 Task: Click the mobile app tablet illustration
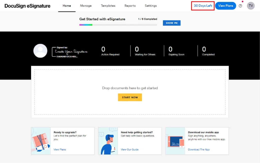(x=175, y=141)
